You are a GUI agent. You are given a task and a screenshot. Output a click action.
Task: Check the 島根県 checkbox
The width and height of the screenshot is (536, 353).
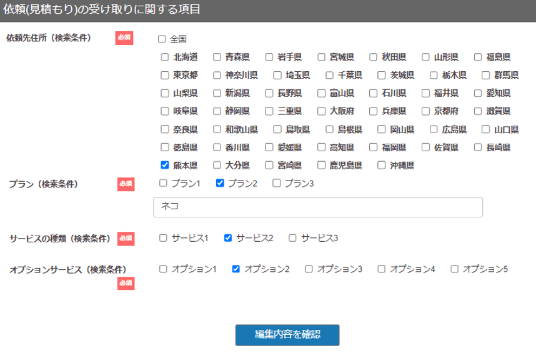[329, 129]
